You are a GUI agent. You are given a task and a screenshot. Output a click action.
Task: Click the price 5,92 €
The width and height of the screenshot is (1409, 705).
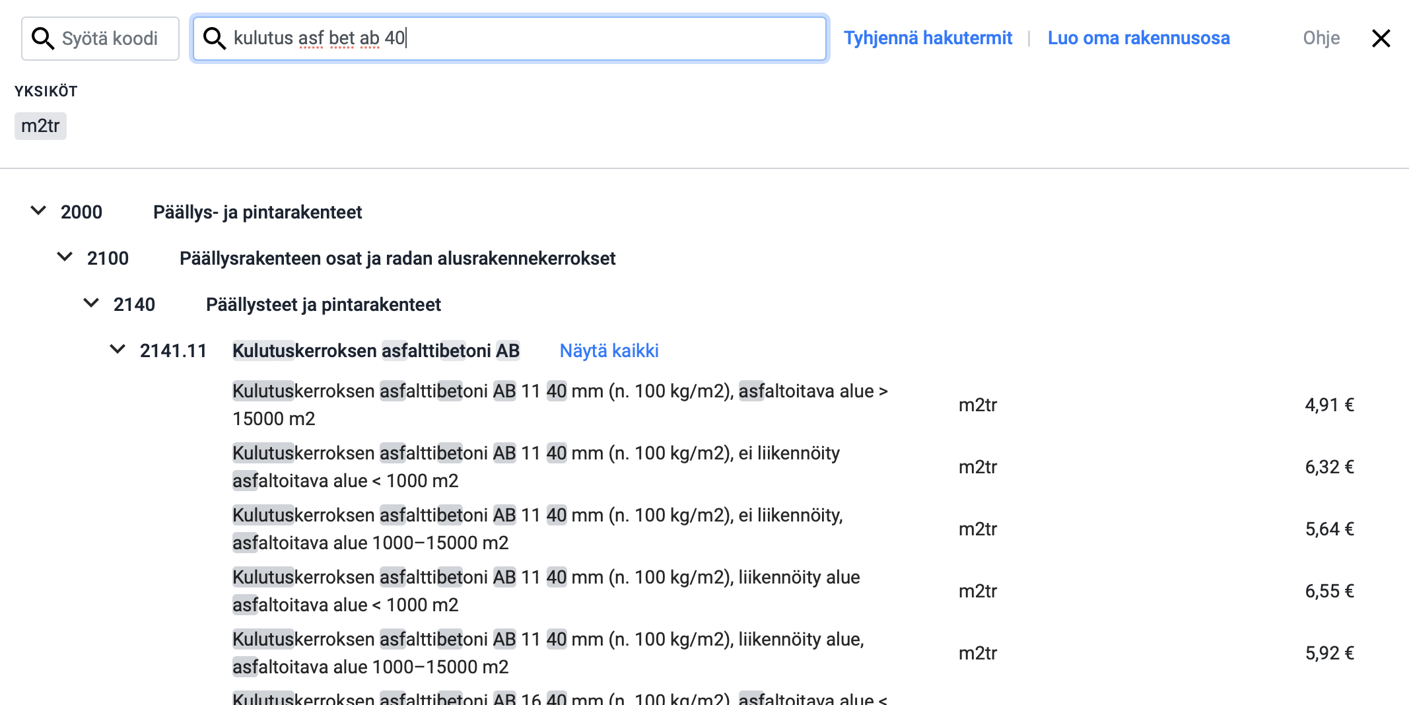(x=1329, y=653)
